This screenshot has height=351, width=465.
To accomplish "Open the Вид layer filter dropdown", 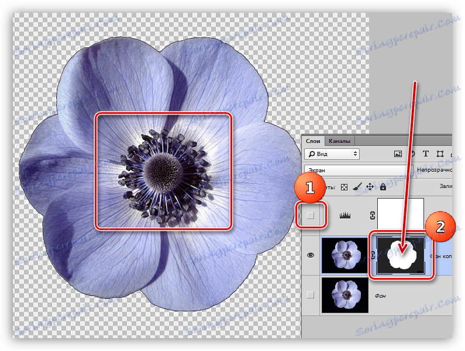I will [x=332, y=154].
